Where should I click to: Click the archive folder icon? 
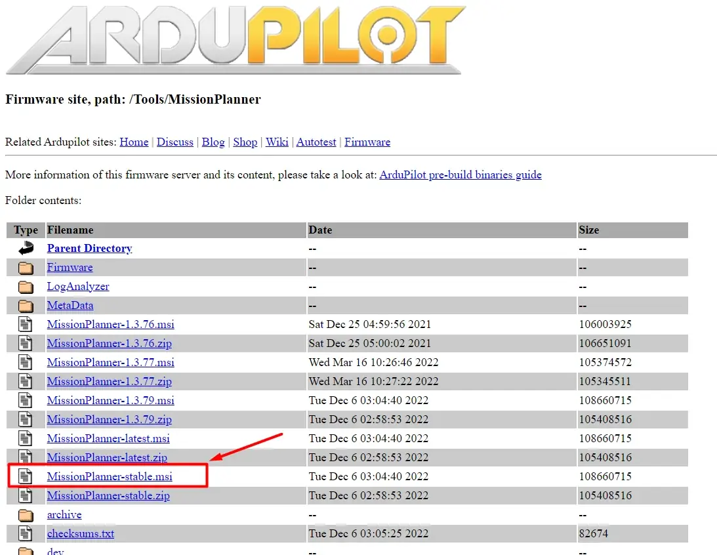point(26,515)
